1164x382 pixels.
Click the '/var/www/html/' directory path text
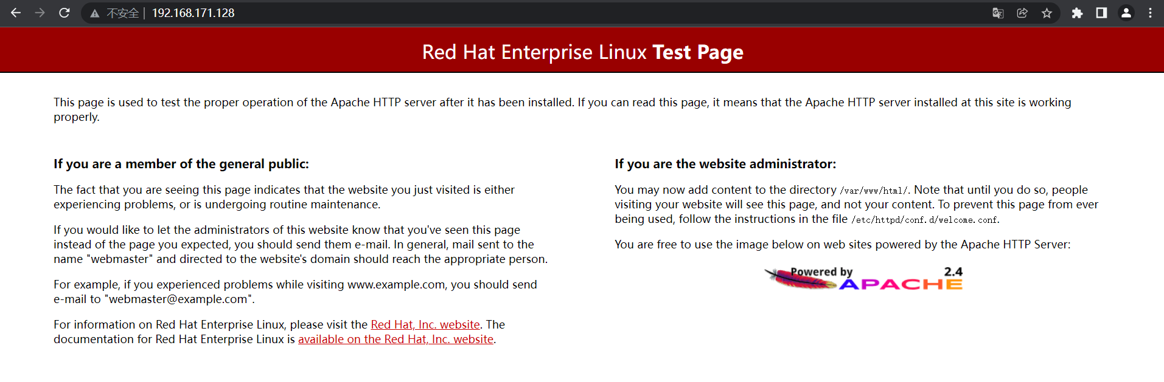tap(874, 191)
